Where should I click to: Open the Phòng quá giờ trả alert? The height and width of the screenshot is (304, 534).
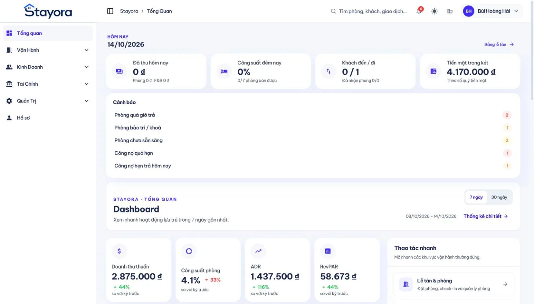click(x=313, y=115)
